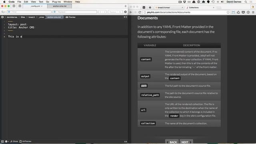Toggle the Preview eye in path bar
The height and width of the screenshot is (144, 256).
tap(70, 17)
